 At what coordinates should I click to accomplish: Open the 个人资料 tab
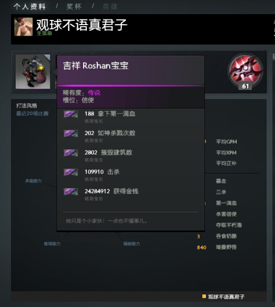(x=30, y=7)
